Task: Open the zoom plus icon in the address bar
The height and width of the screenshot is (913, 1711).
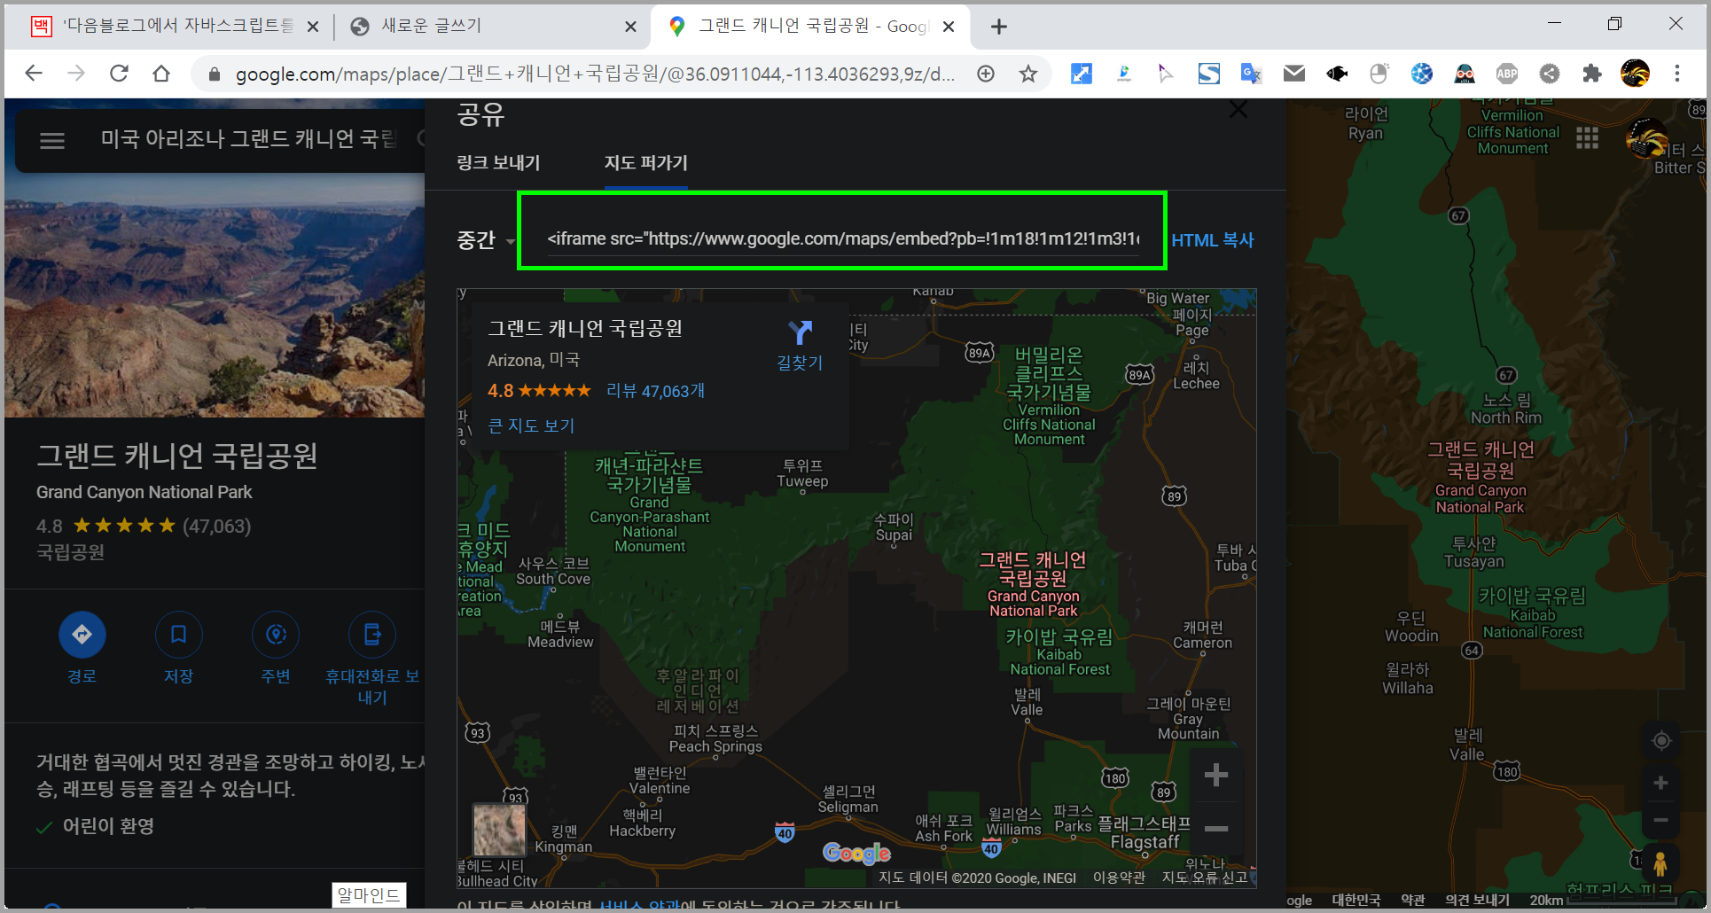Action: coord(986,74)
